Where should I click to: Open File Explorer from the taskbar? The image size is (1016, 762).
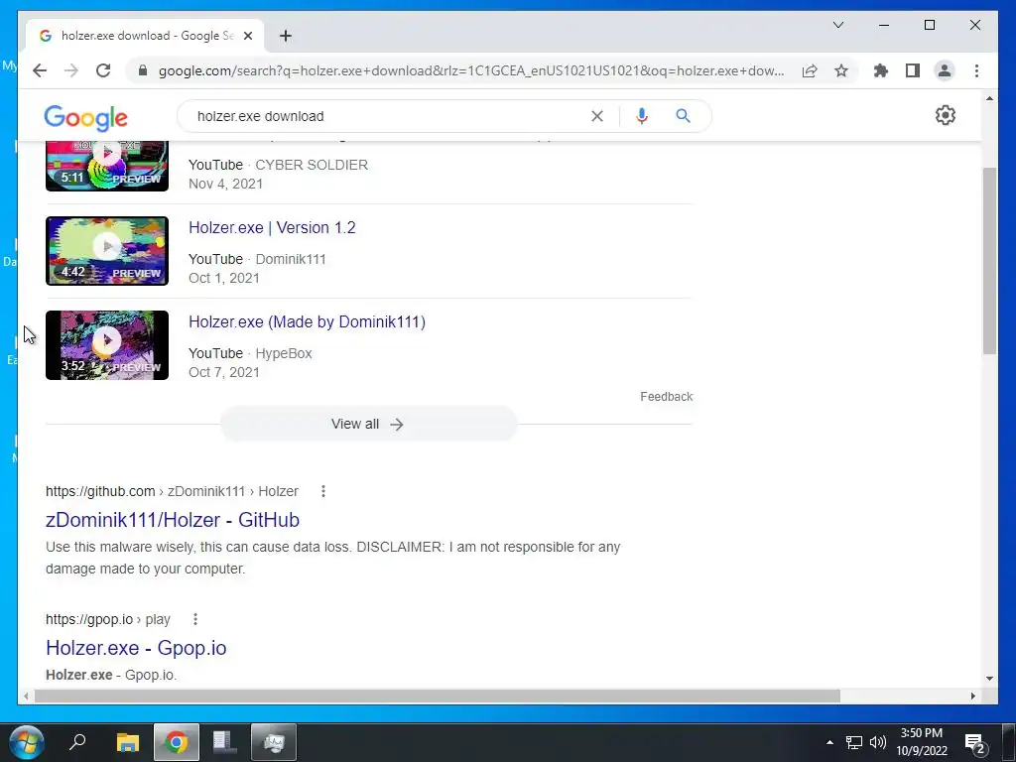coord(128,742)
